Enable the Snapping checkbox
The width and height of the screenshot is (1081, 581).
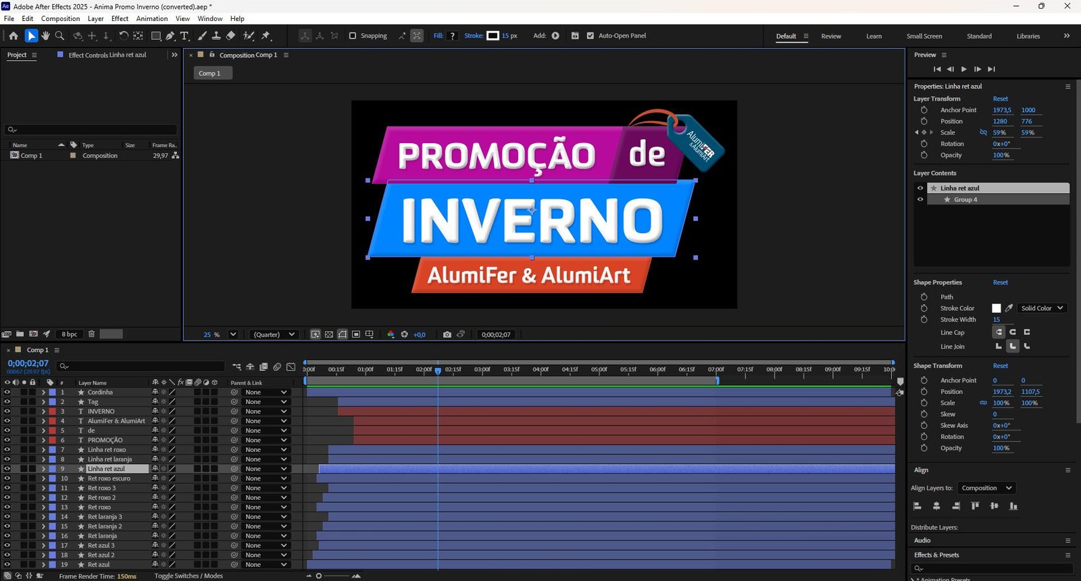coord(352,36)
